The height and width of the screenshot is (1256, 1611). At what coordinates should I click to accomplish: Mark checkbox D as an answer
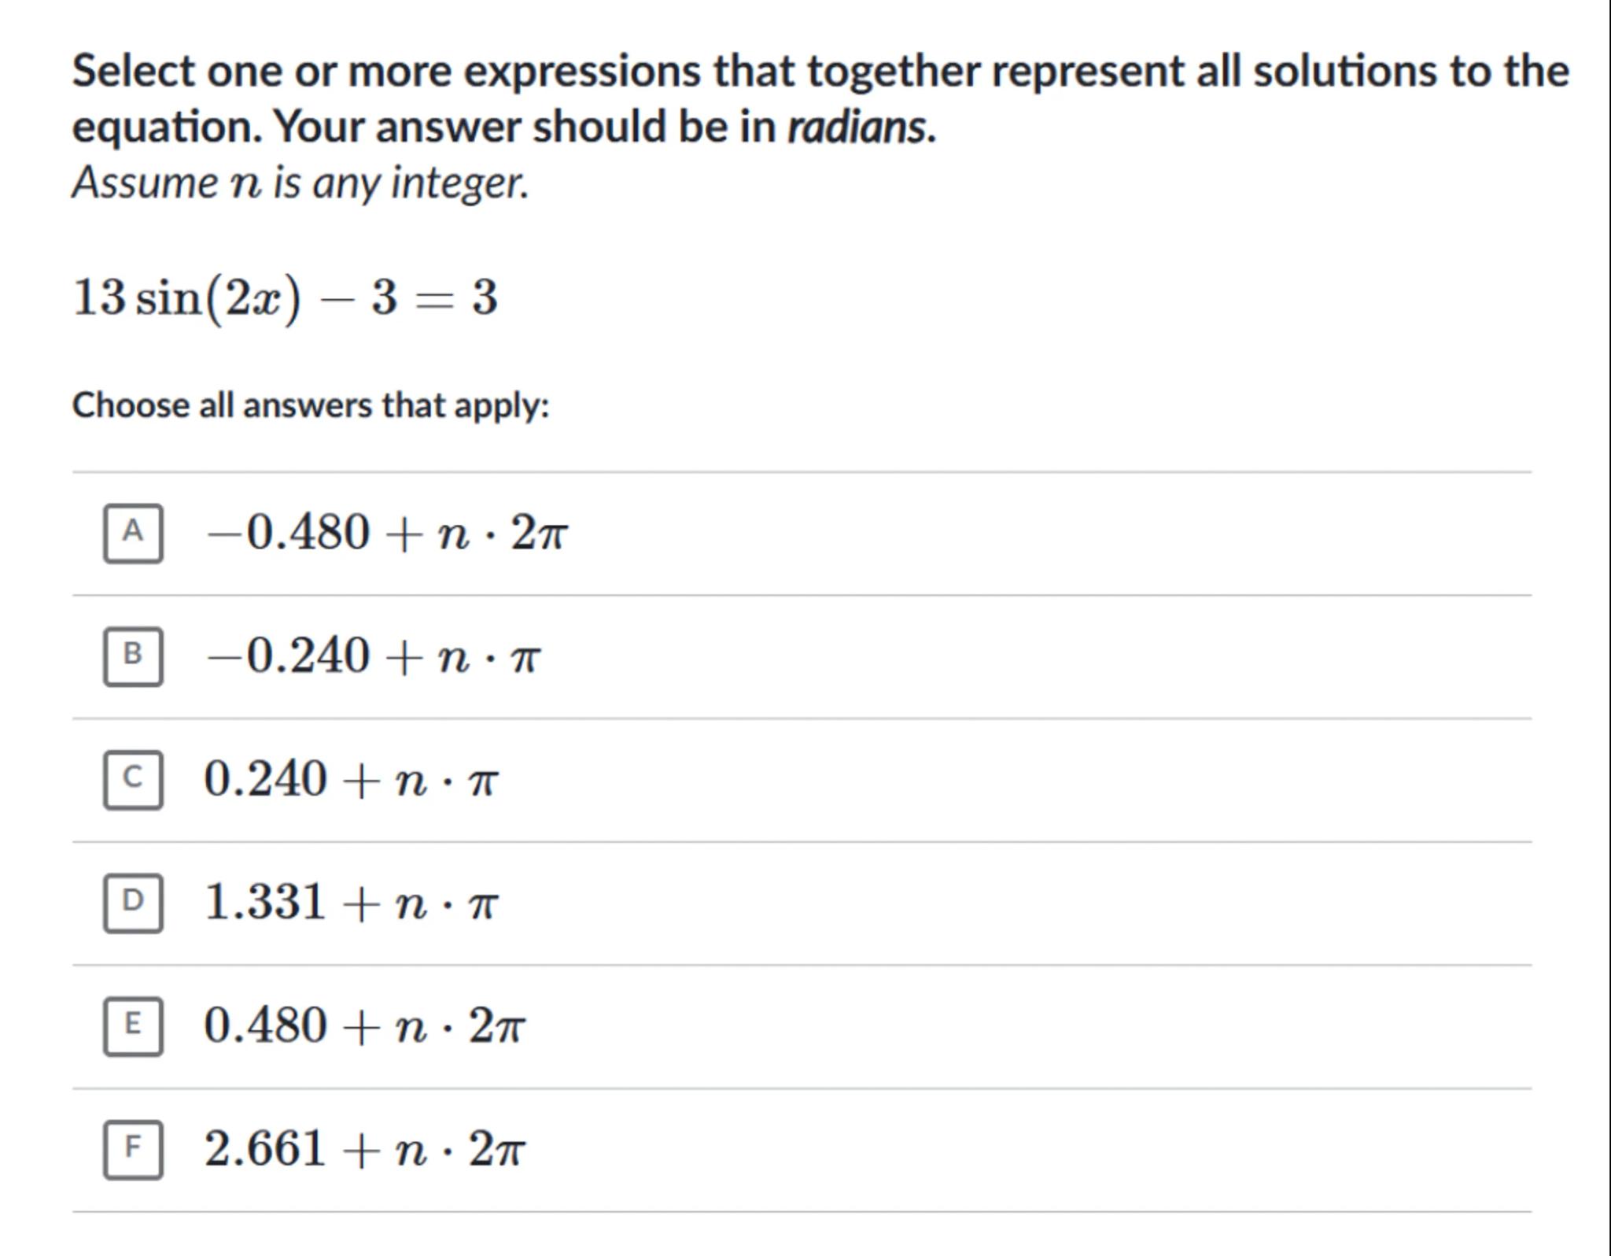(x=133, y=903)
